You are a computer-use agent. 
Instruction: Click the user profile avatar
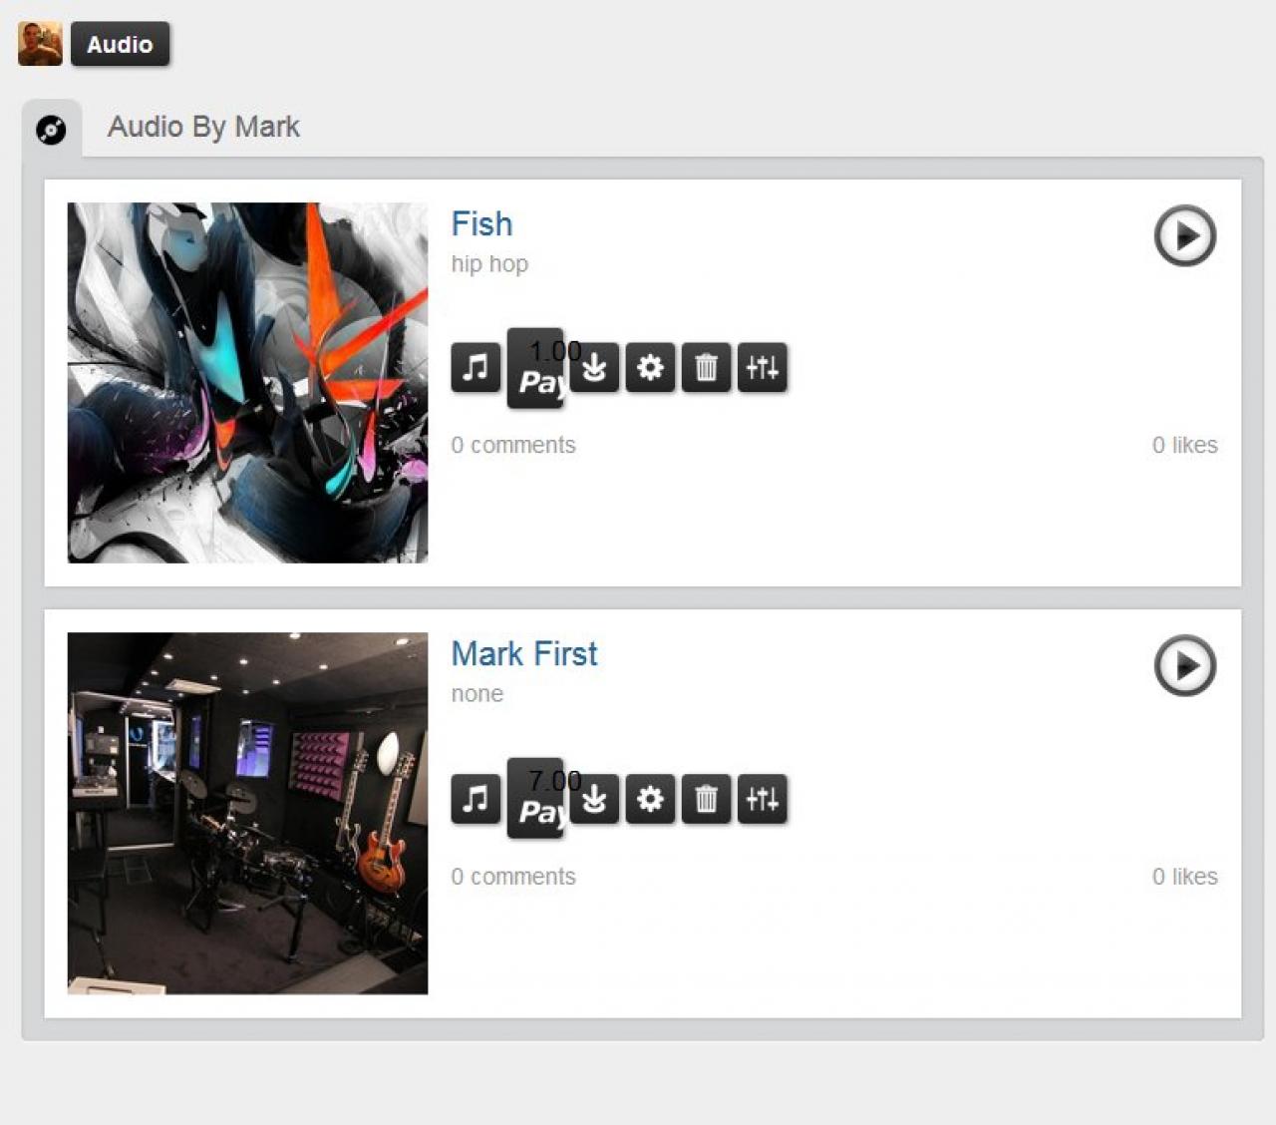click(x=40, y=44)
